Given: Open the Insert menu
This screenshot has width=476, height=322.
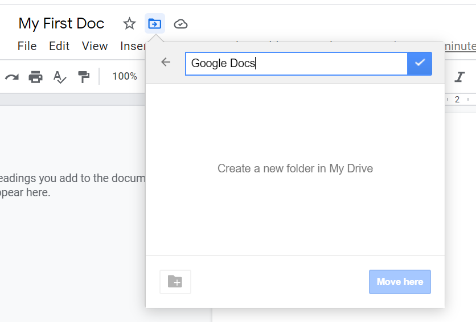Looking at the screenshot, I should (133, 46).
